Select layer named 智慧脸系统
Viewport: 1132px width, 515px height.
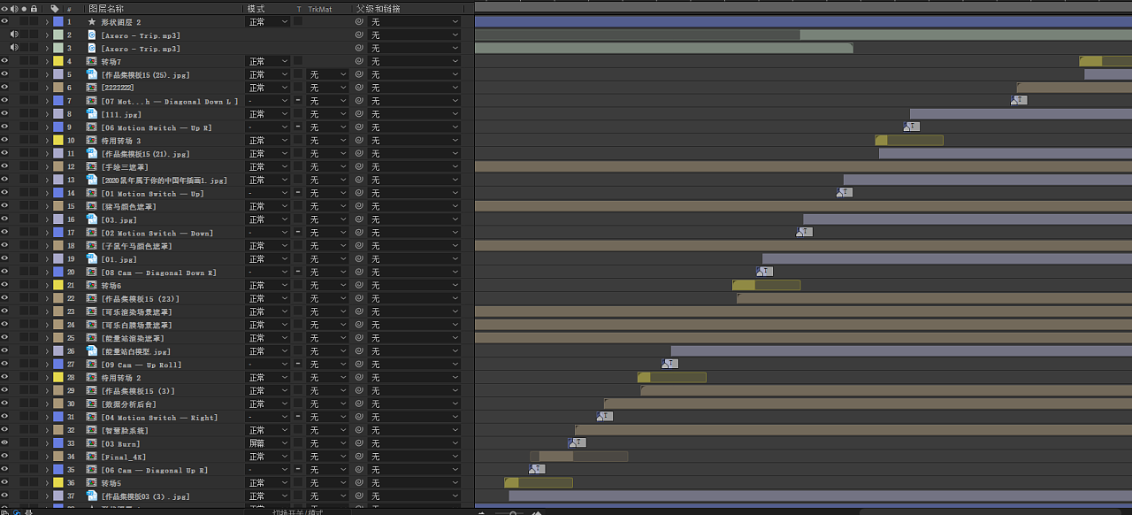pyautogui.click(x=125, y=430)
